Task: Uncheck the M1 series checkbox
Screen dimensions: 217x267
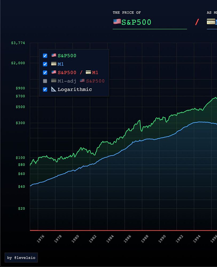Action: click(45, 64)
